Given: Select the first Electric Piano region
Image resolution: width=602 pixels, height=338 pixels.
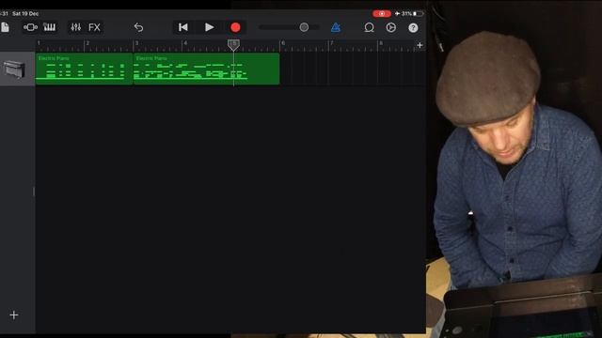Looking at the screenshot, I should [84, 69].
